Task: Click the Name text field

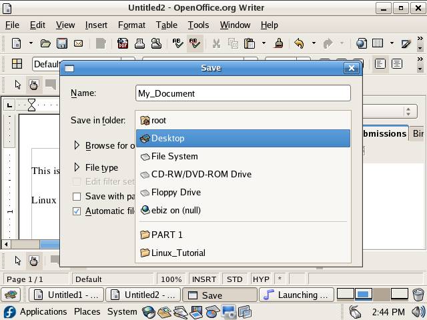Action: click(x=243, y=93)
